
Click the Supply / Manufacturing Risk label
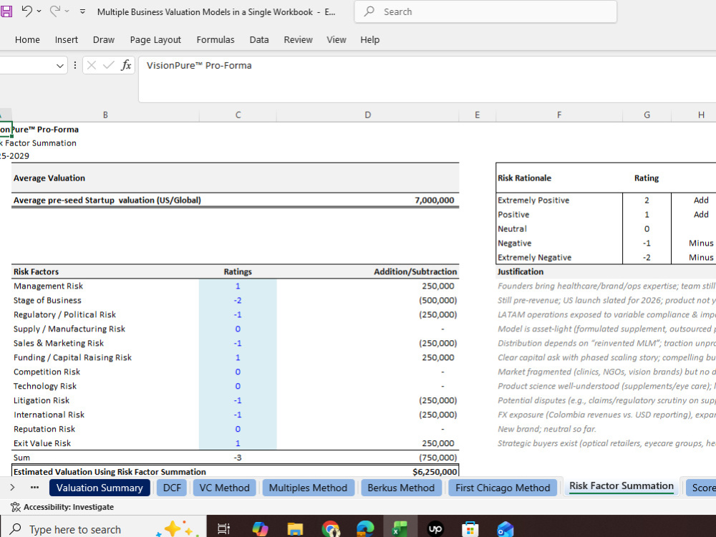69,329
